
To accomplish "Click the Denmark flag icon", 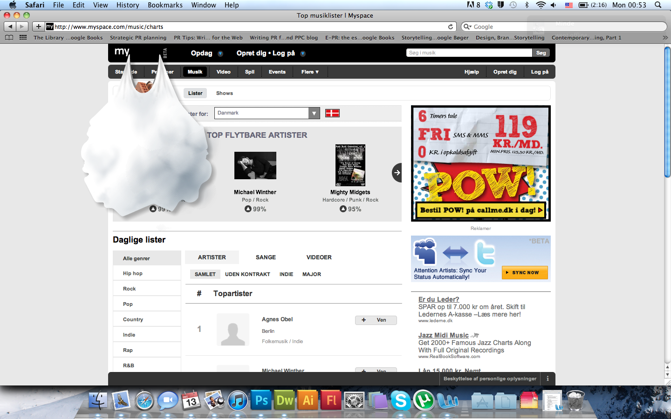I will click(332, 113).
